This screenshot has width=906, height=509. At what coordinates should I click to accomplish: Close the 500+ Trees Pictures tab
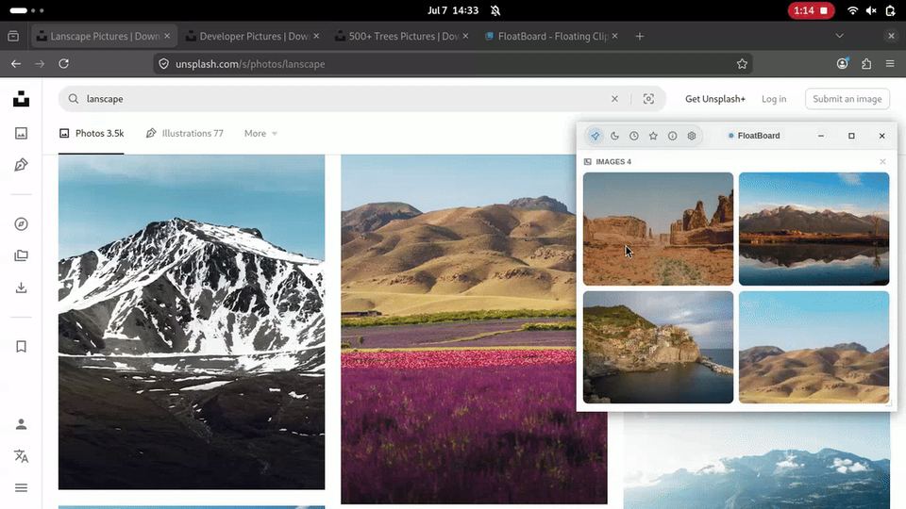[x=465, y=36]
